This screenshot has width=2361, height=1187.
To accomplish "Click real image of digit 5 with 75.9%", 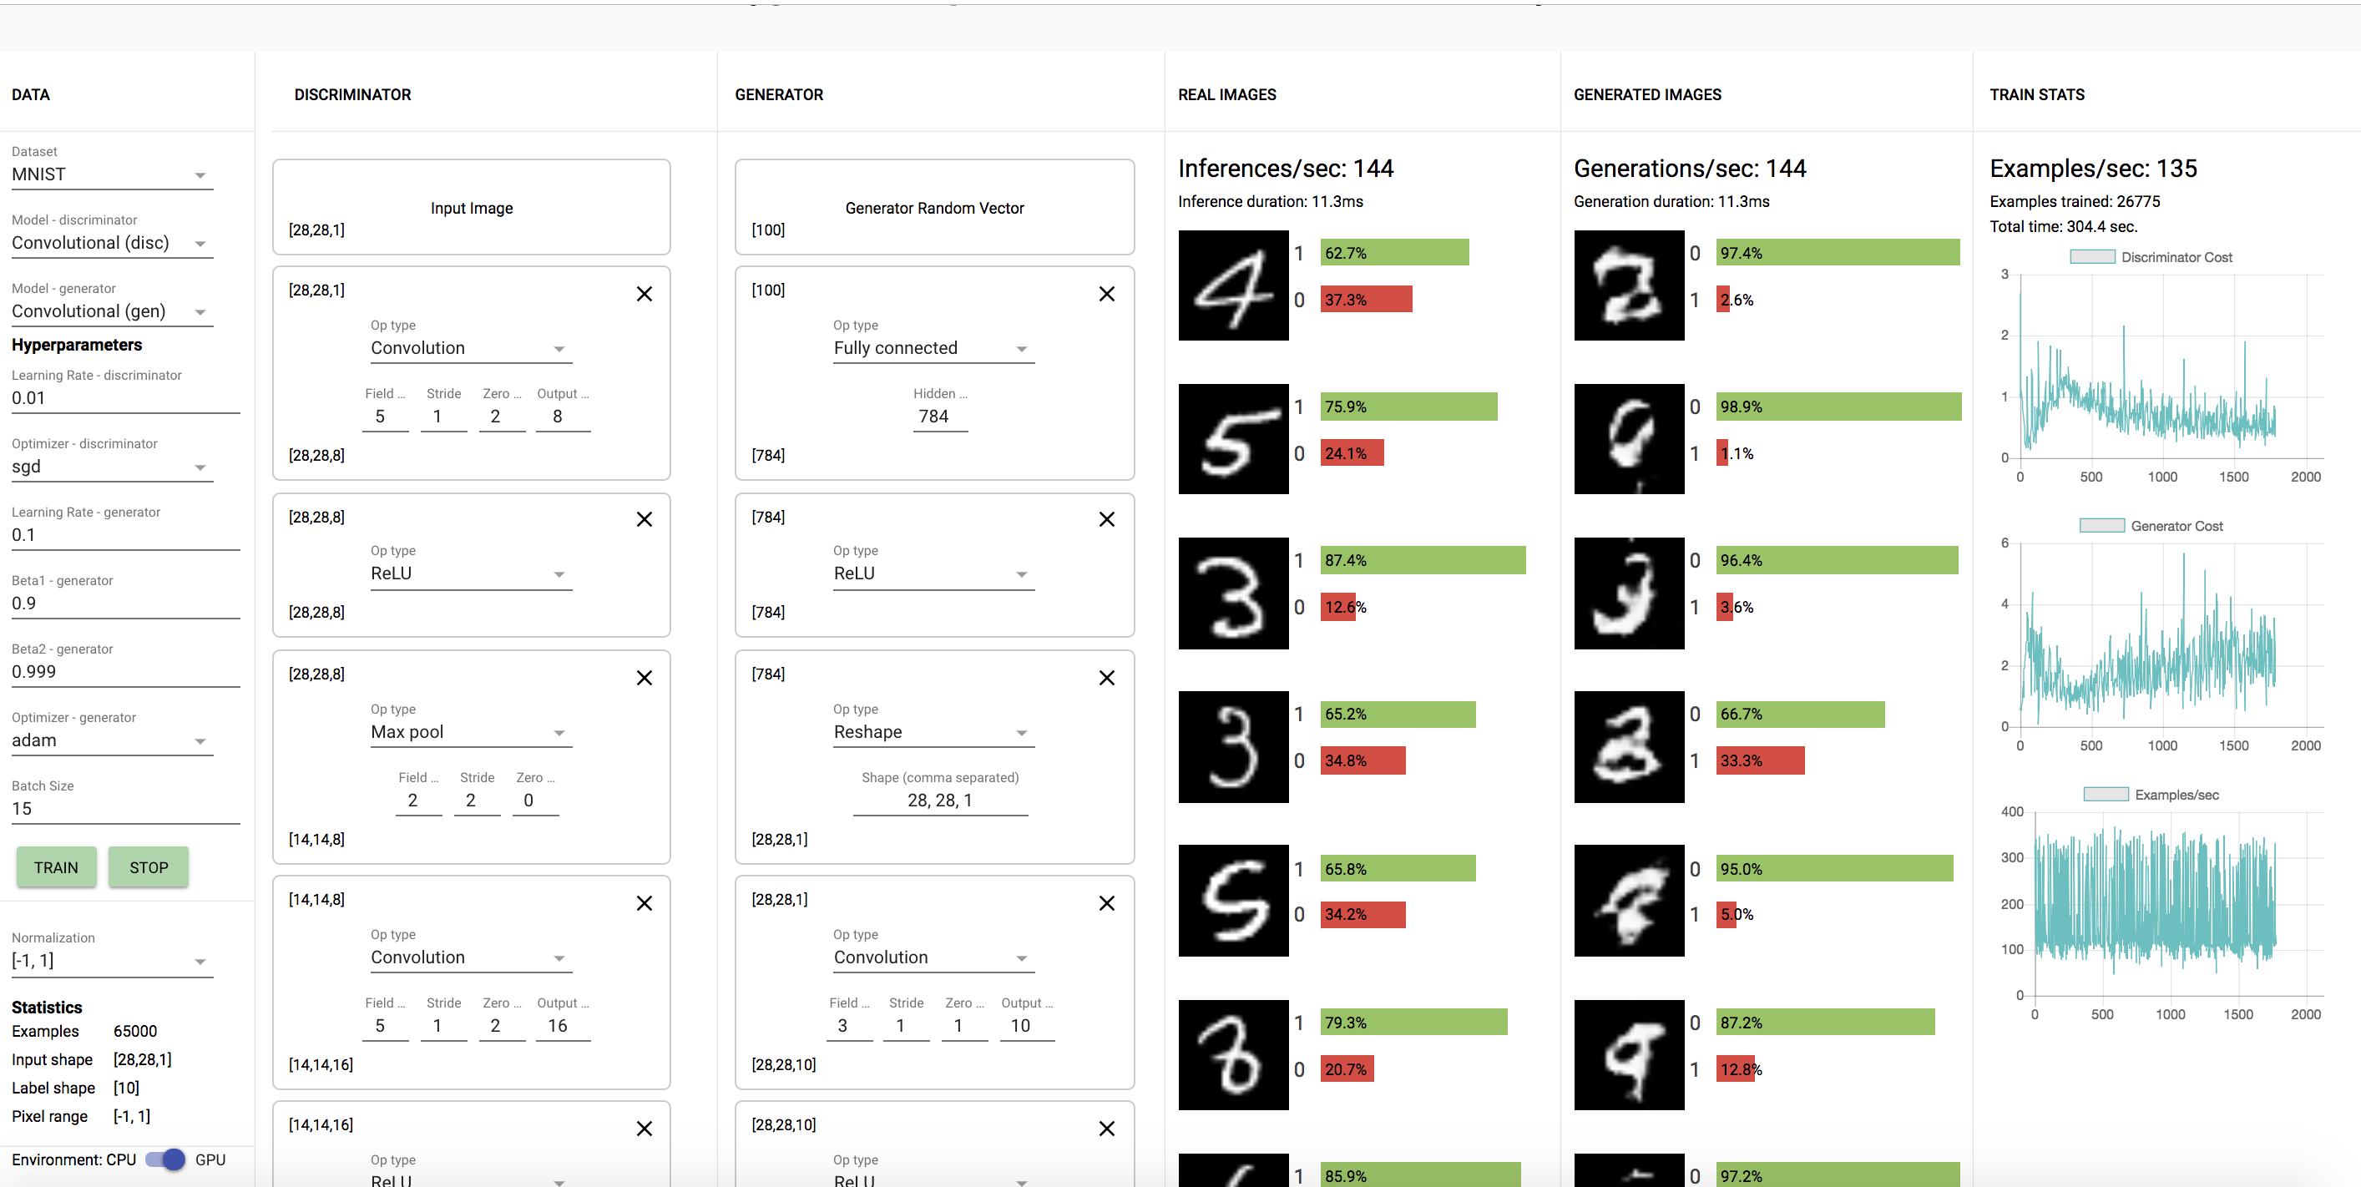I will 1234,439.
